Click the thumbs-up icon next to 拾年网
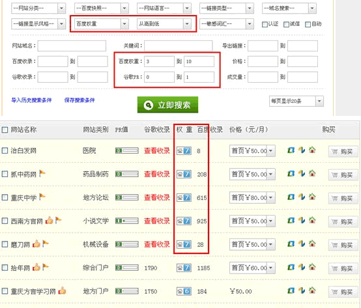Viewport: 361px width, 308px height. click(36, 267)
